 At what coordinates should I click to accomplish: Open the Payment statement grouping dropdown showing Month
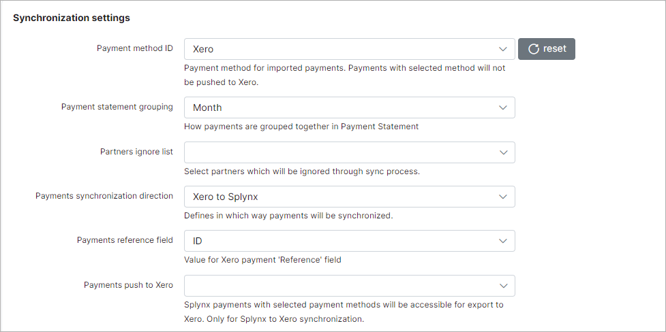[350, 107]
